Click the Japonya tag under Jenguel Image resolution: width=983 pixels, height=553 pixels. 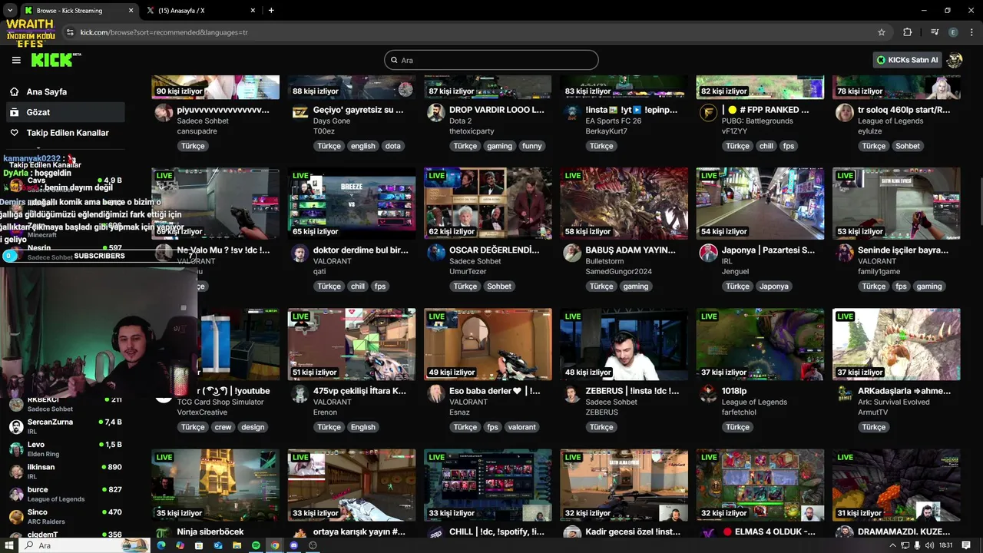tap(773, 286)
